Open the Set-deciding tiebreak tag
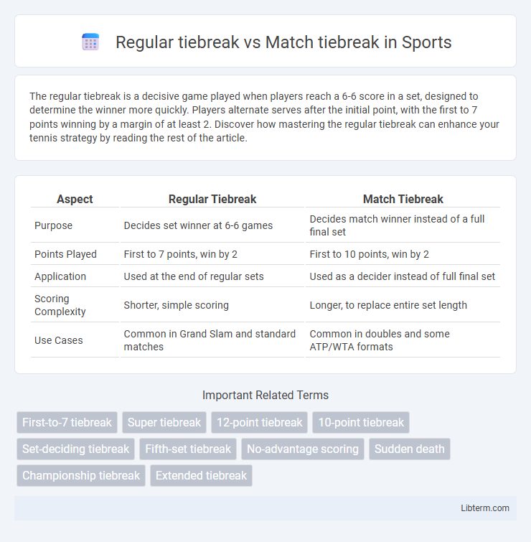This screenshot has width=531, height=542. (x=75, y=449)
